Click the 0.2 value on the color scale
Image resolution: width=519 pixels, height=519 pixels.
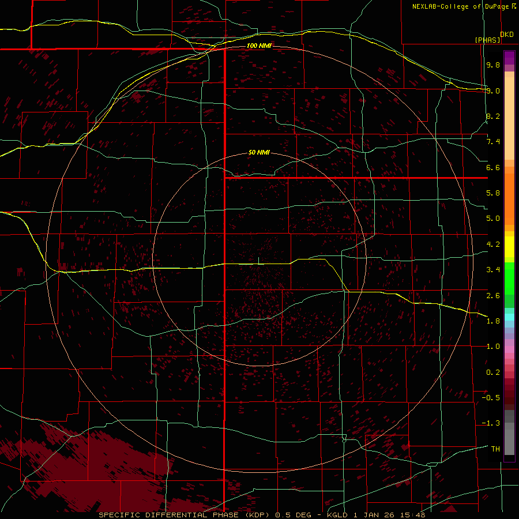[x=493, y=373]
